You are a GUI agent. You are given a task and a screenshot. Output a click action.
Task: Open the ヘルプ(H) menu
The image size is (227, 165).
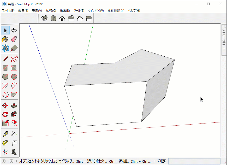[134, 11]
